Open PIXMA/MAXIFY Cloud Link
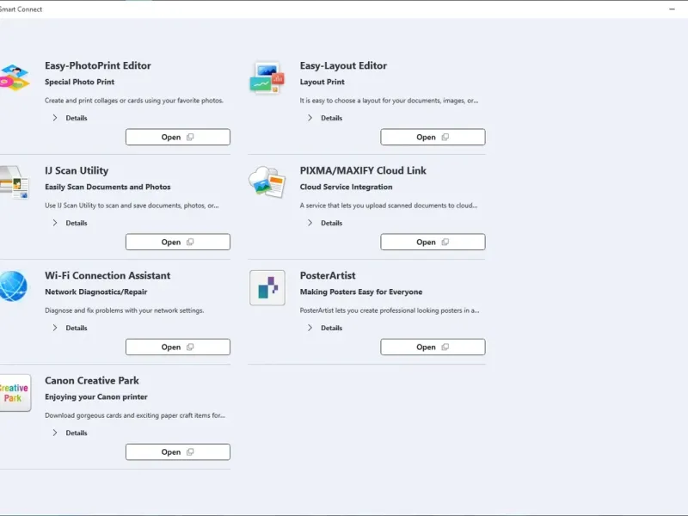Image resolution: width=688 pixels, height=516 pixels. point(433,242)
